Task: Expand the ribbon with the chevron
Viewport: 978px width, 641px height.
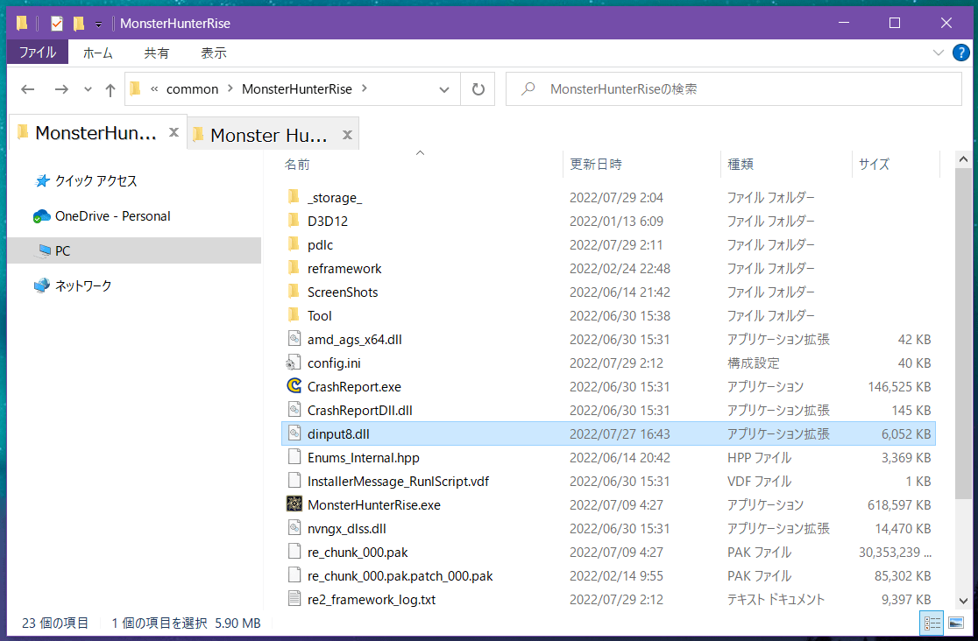Action: pyautogui.click(x=938, y=53)
